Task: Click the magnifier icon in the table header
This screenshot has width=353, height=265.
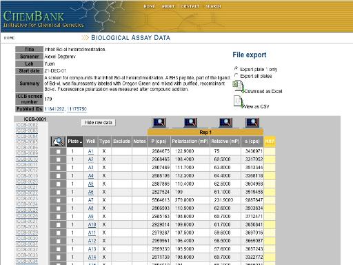Action: point(58,141)
